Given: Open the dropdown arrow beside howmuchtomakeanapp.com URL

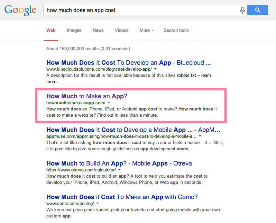Looking at the screenshot, I should click(x=109, y=102).
